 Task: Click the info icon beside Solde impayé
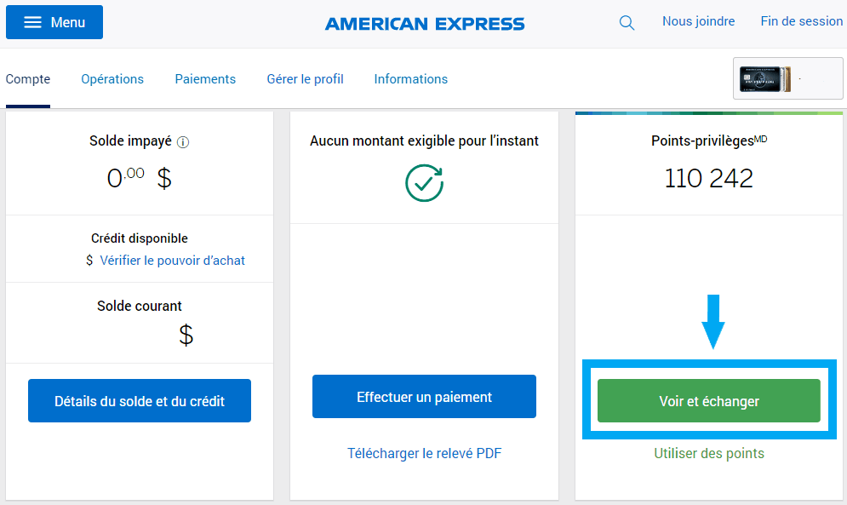coord(183,142)
